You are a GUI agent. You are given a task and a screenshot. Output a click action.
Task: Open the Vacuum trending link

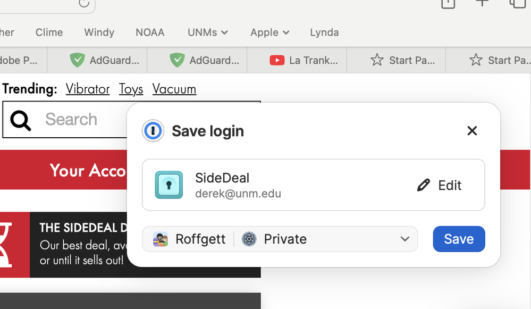click(x=174, y=89)
